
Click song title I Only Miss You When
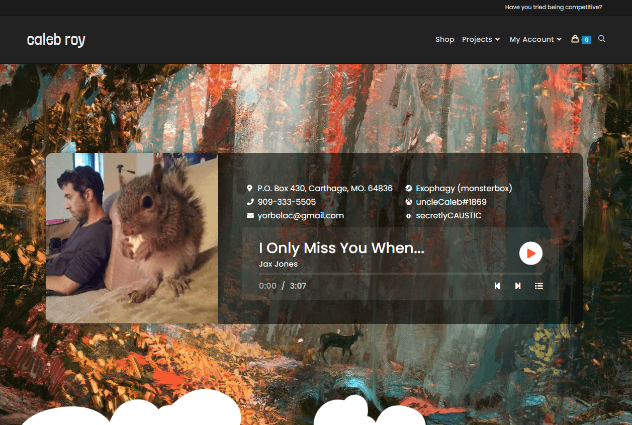341,248
